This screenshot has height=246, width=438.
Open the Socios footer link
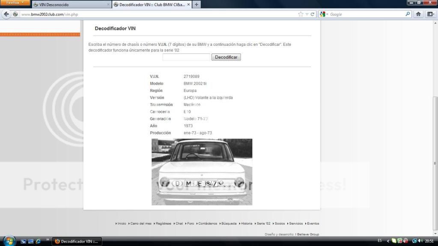279,223
